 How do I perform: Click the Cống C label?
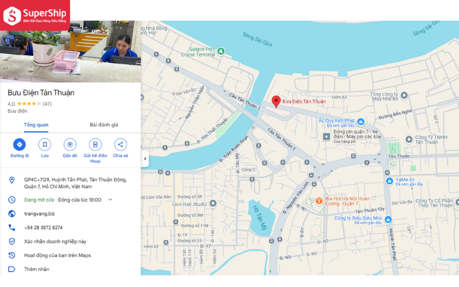point(248,169)
